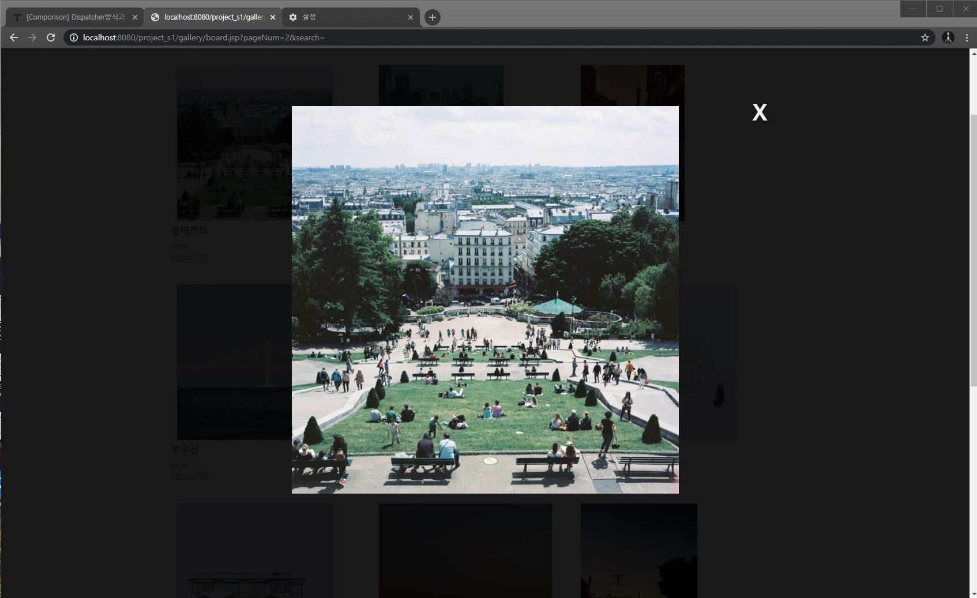Viewport: 977px width, 598px height.
Task: Close the lightbox with the white X
Action: click(760, 112)
